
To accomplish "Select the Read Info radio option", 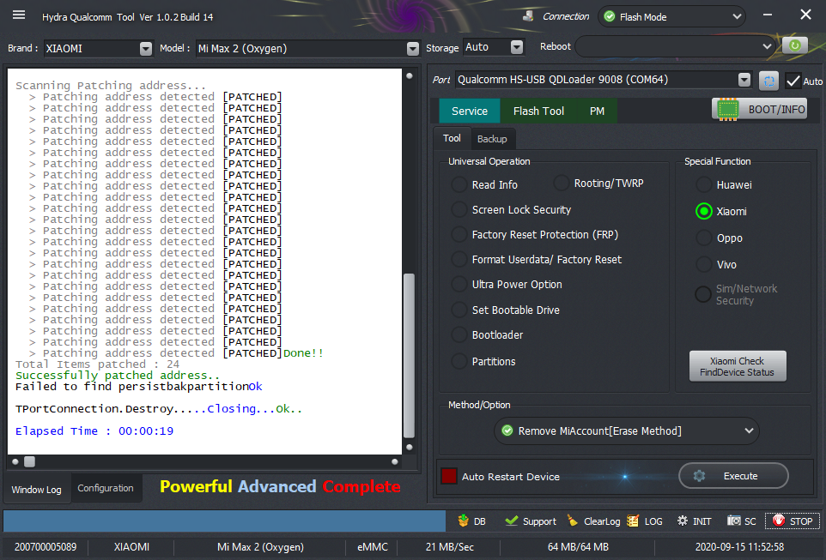I will tap(459, 184).
